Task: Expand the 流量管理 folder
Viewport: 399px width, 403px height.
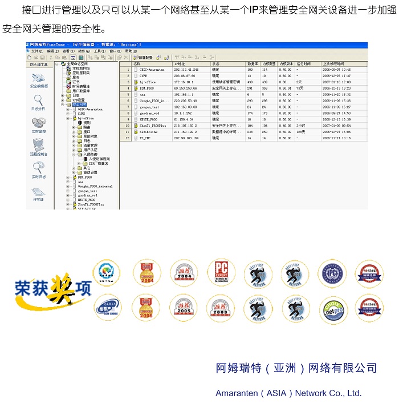Action: tap(74, 146)
